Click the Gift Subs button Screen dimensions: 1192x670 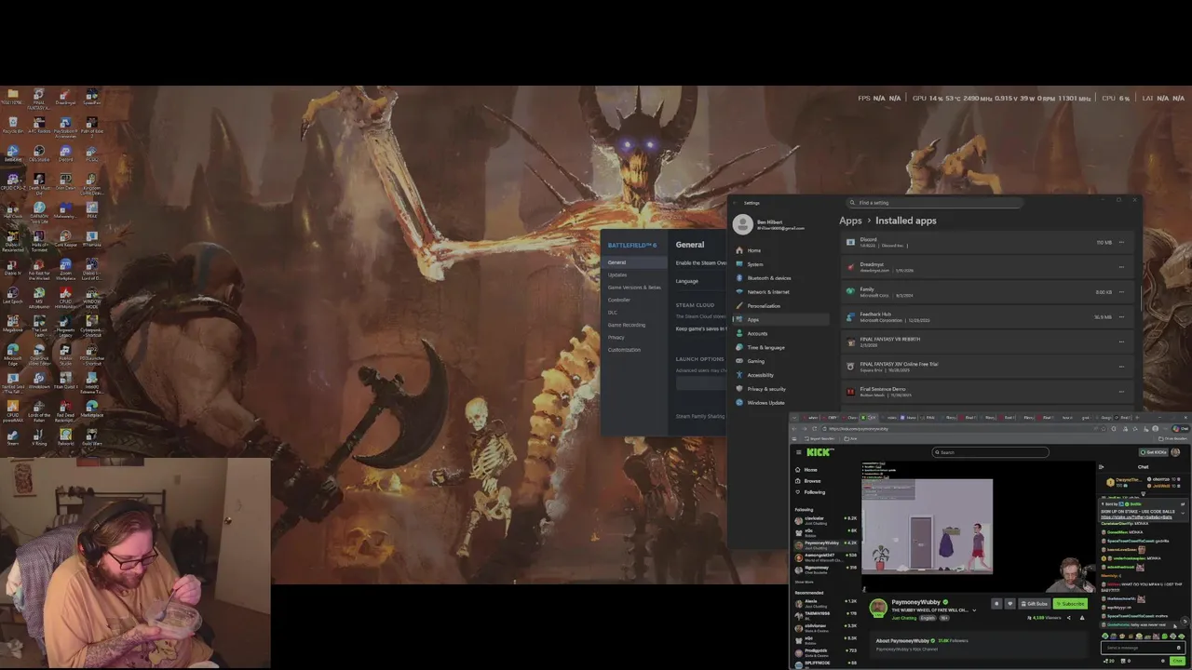[x=1034, y=604]
